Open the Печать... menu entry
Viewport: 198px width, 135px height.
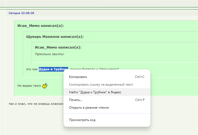pos(75,100)
